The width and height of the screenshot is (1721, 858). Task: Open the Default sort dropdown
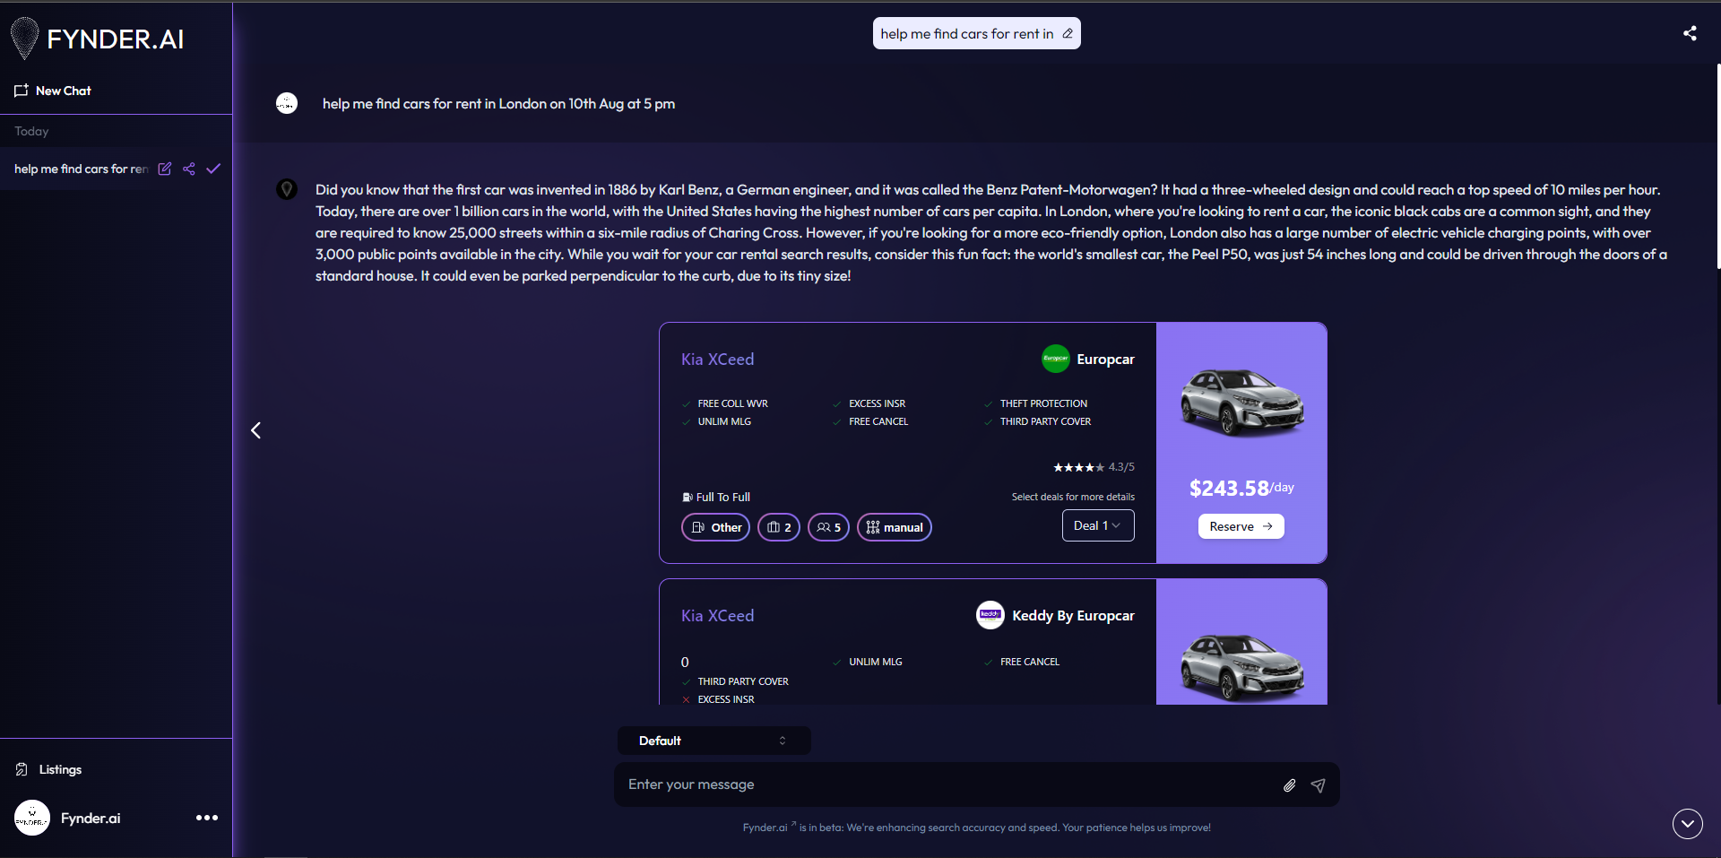[x=714, y=741]
